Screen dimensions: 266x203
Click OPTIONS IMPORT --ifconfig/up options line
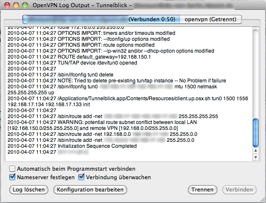click(89, 39)
